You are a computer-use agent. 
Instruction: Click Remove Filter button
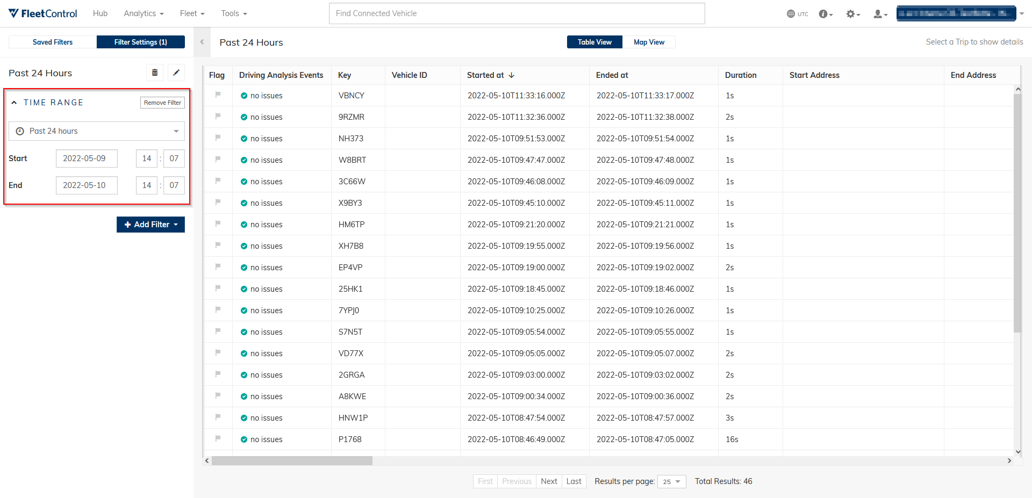pos(162,103)
